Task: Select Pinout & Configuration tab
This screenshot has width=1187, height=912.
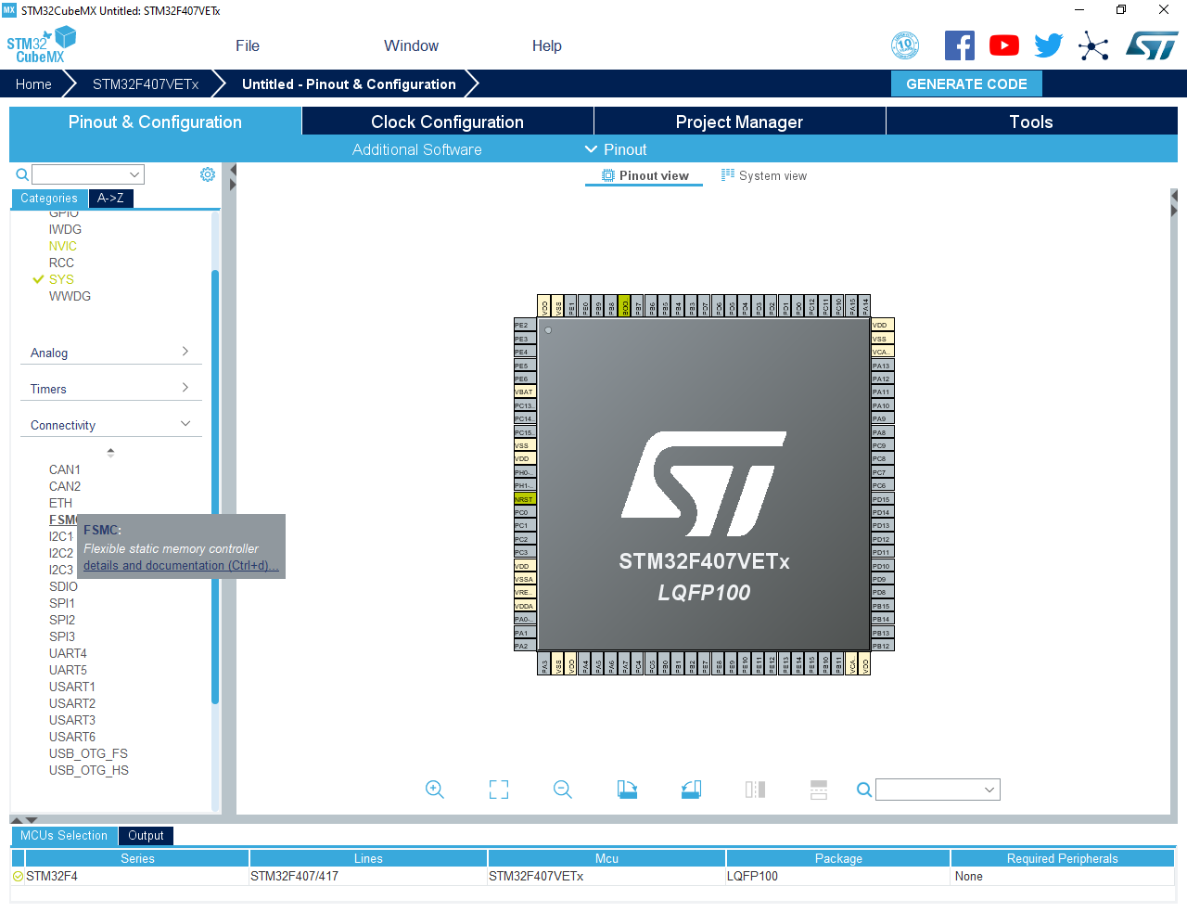Action: pos(156,122)
